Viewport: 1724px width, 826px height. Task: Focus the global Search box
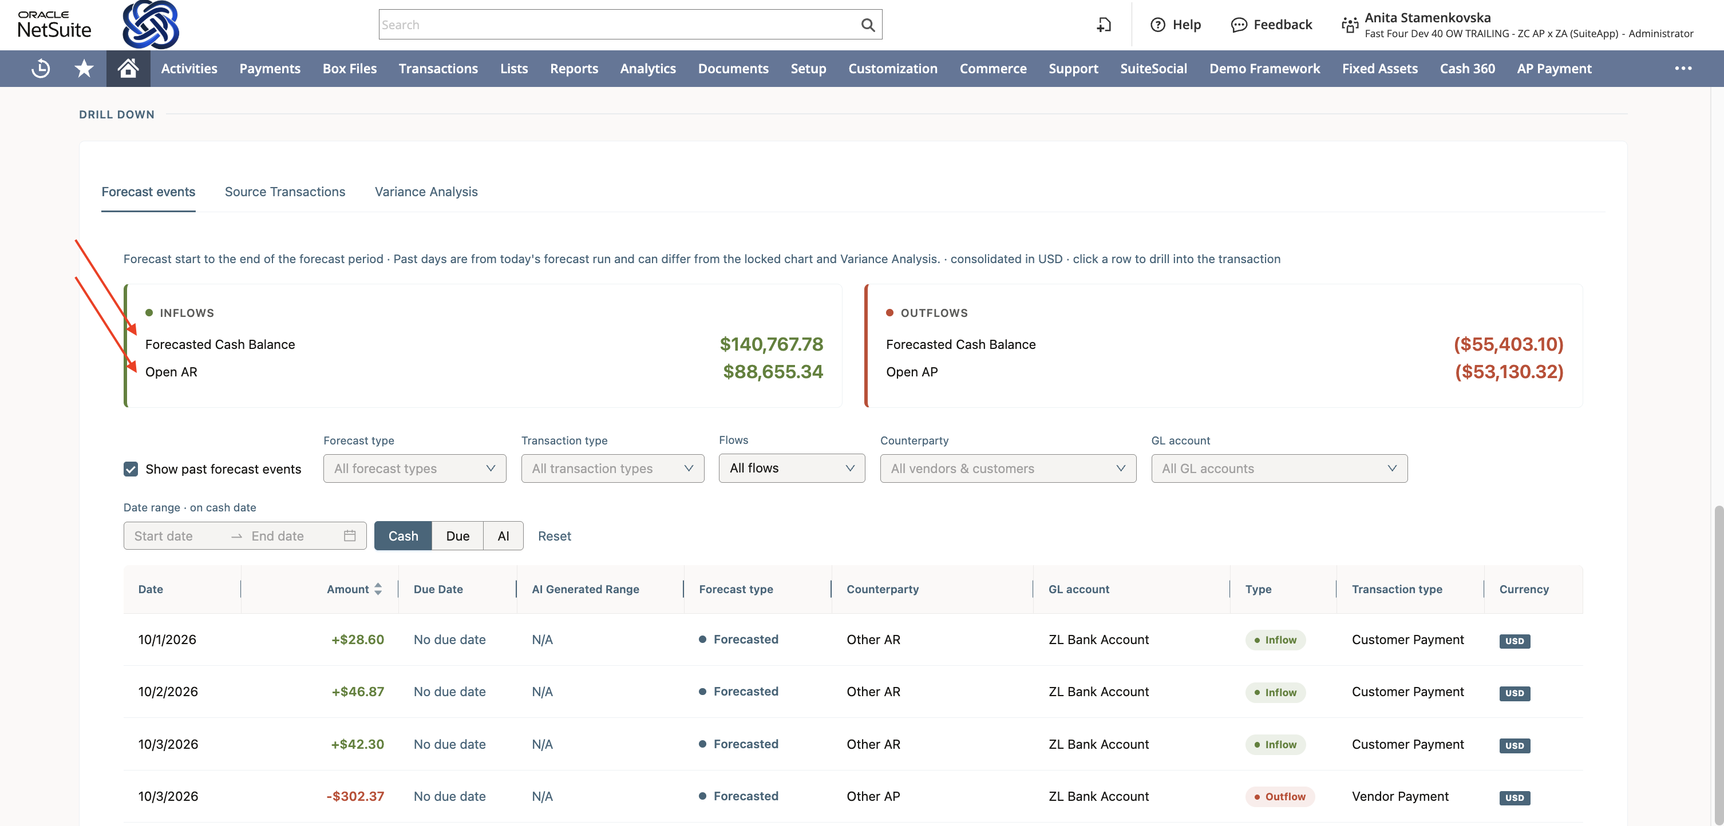tap(630, 25)
